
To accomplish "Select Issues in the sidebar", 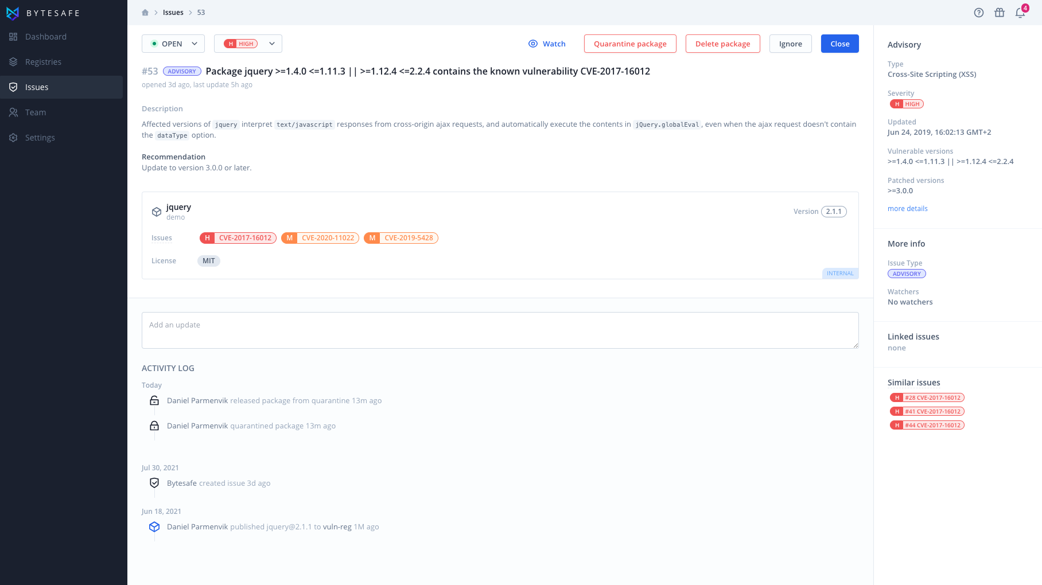I will [61, 87].
